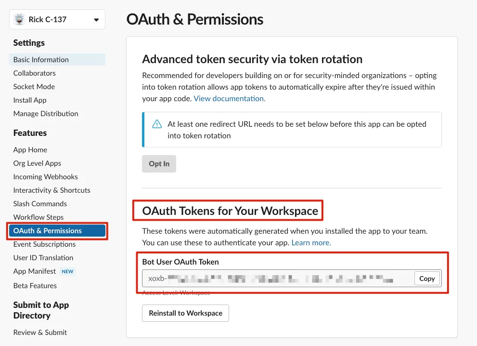Select Socket Mode in Settings
The width and height of the screenshot is (477, 346).
point(34,87)
